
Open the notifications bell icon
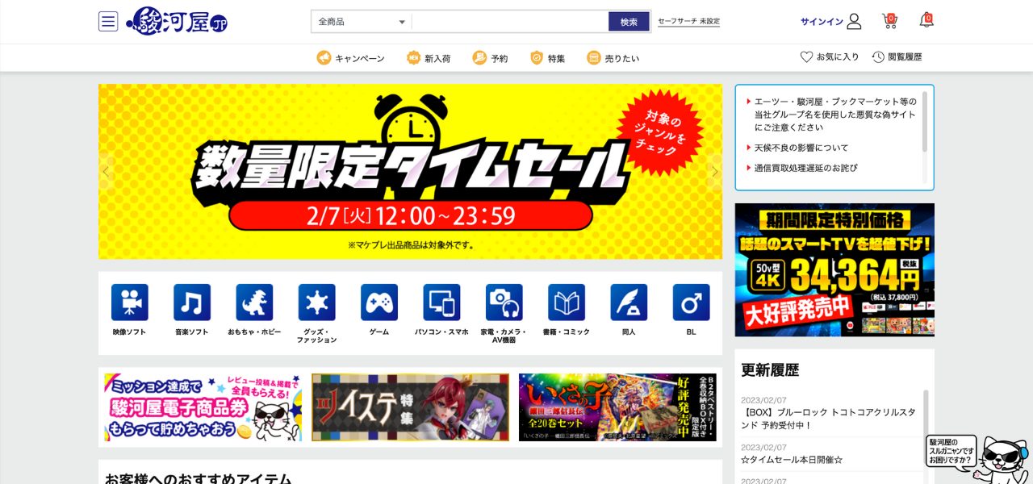click(x=926, y=21)
